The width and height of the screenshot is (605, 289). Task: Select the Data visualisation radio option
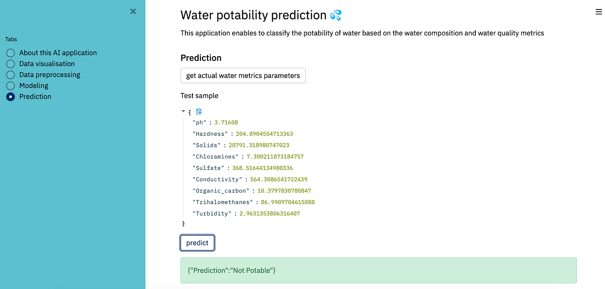click(10, 64)
